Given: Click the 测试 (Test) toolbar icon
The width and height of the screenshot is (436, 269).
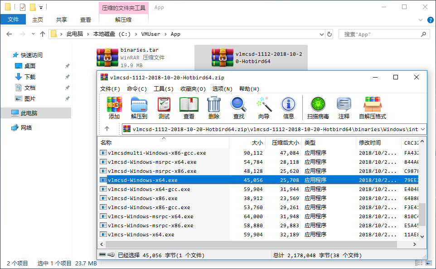Looking at the screenshot, I should point(164,104).
